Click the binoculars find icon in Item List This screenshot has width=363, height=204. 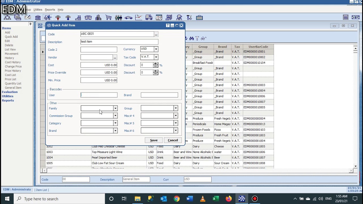click(191, 38)
